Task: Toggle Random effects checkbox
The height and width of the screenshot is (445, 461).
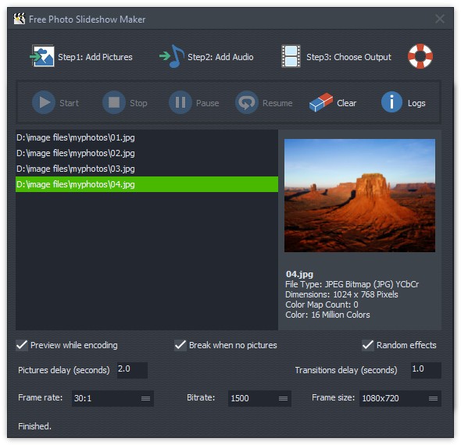Action: (x=368, y=345)
